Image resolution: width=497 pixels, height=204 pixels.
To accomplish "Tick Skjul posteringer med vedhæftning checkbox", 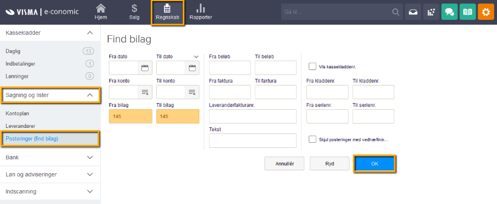I will pos(313,139).
